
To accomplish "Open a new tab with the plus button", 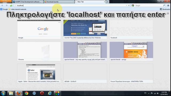I will coord(107,2).
